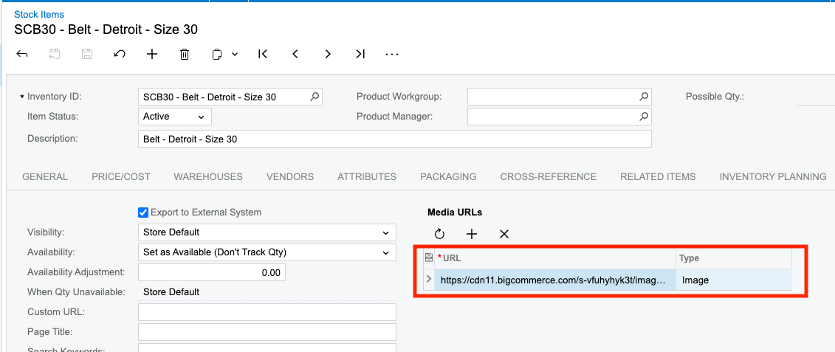Add a new Media URL row

pyautogui.click(x=472, y=234)
